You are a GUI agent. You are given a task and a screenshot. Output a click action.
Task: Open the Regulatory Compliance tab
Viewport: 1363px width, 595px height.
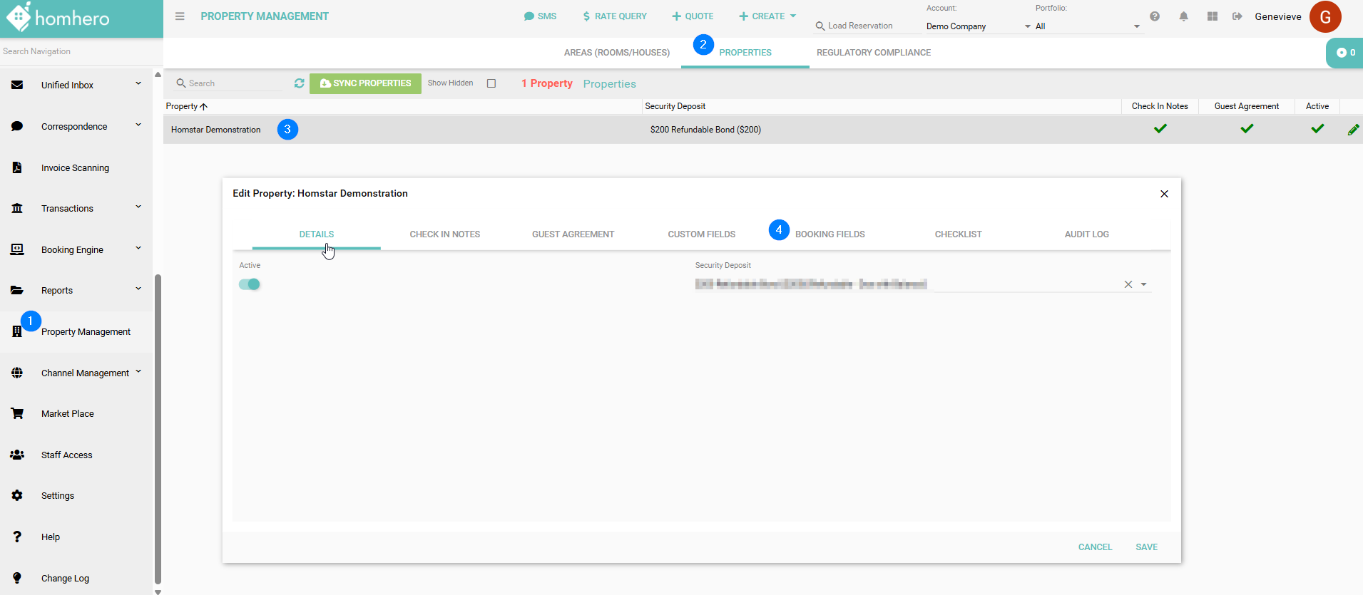coord(873,53)
